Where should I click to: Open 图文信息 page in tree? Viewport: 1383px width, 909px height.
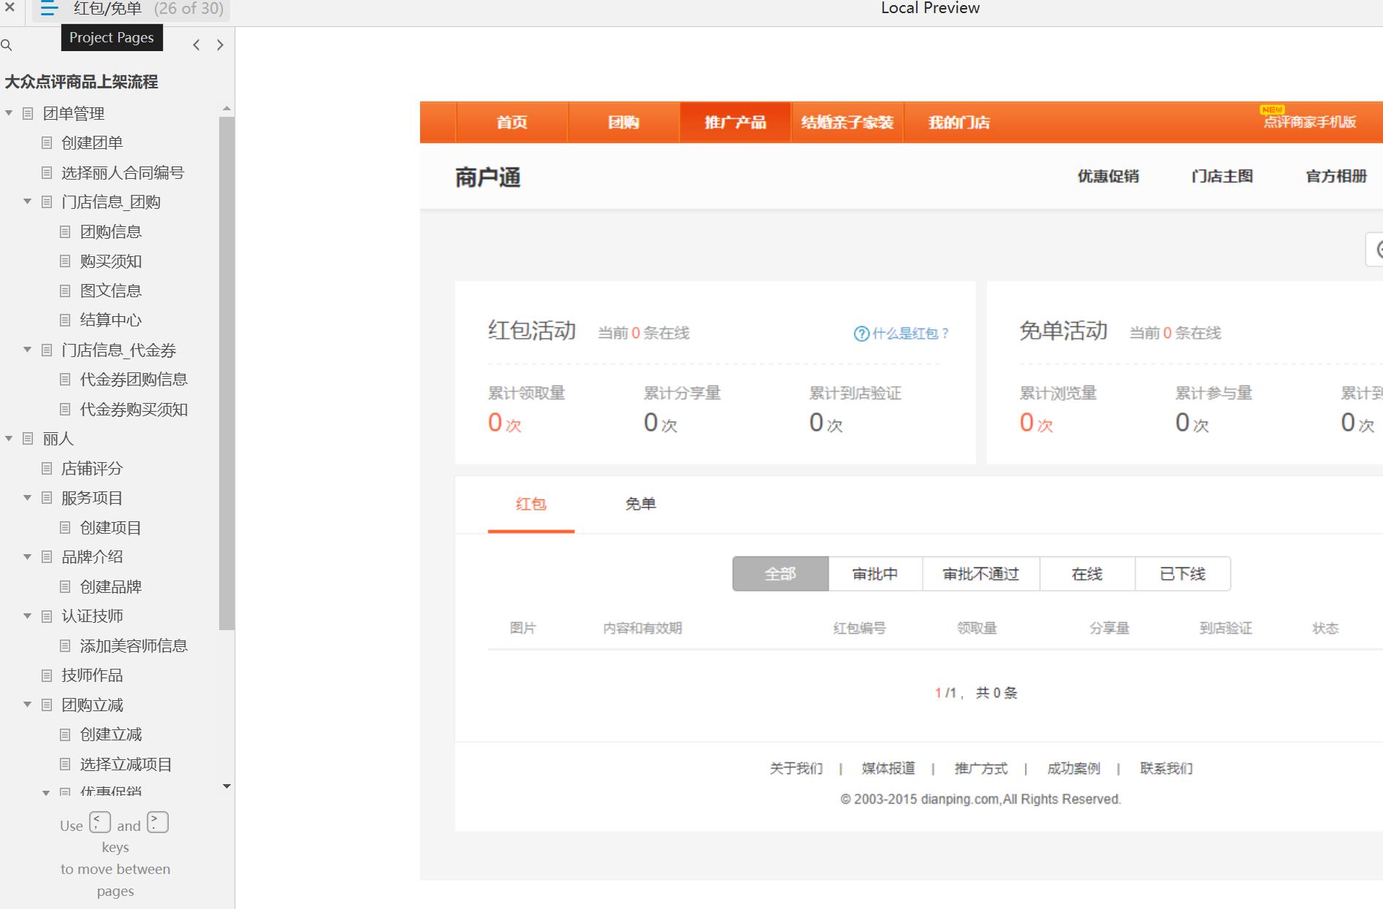pos(111,291)
